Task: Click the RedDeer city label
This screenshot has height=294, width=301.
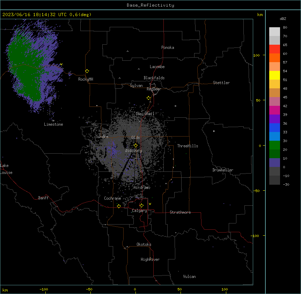Action: click(154, 89)
